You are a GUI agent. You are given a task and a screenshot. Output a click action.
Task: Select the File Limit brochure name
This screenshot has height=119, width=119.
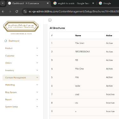point(80,43)
